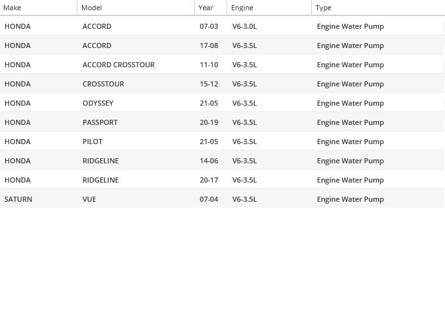Click the 07-04 year cell
Screen dimensions: 445x310
coord(209,199)
